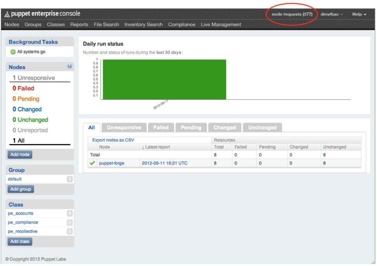377x266 pixels.
Task: Open Live Management
Action: pyautogui.click(x=221, y=24)
